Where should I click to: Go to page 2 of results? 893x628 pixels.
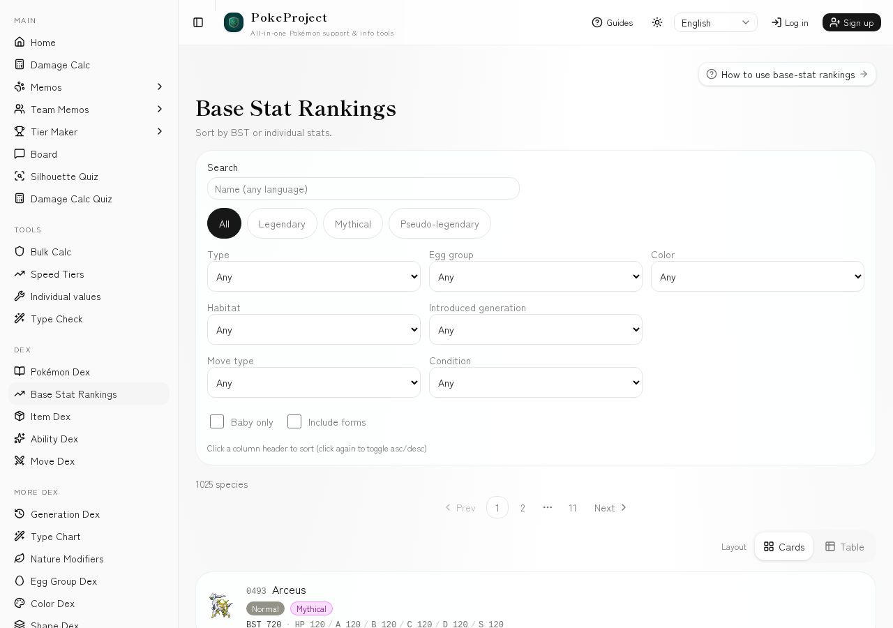tap(523, 507)
